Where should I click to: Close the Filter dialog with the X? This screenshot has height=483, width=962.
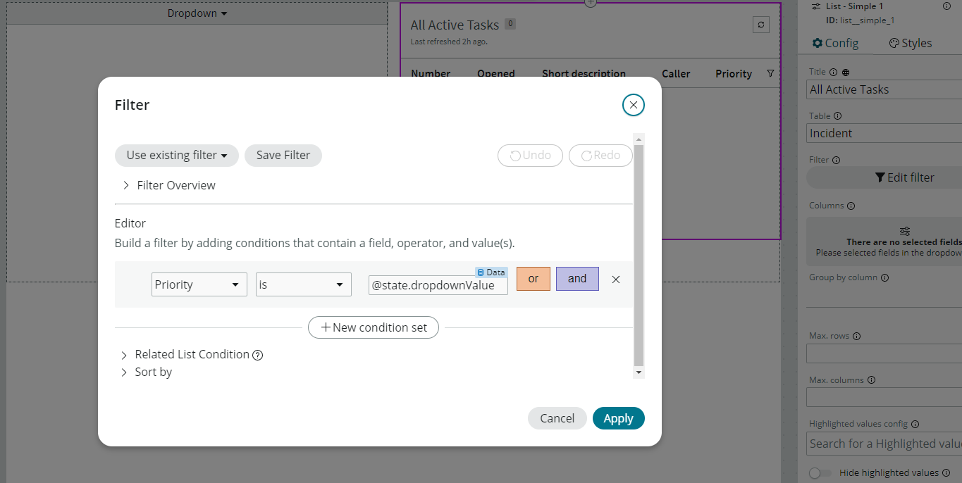[633, 105]
